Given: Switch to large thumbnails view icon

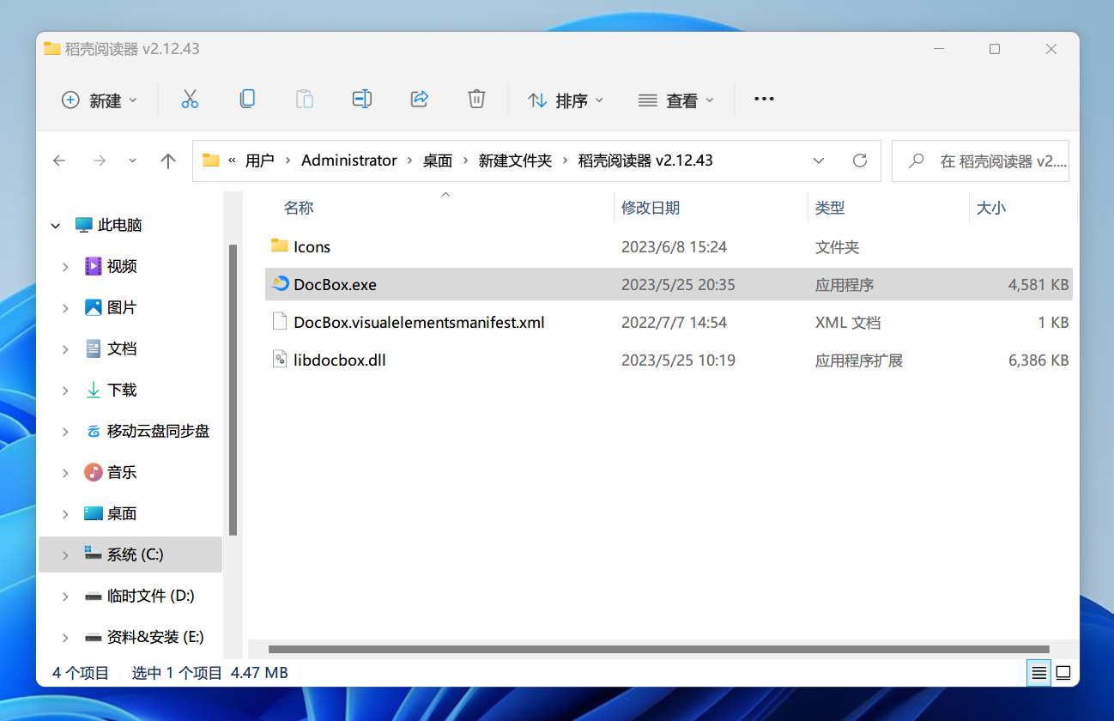Looking at the screenshot, I should pyautogui.click(x=1063, y=672).
